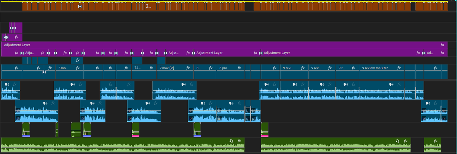Click speaker icon on first clip of top audio track
This screenshot has height=154, width=457.
(8, 84)
